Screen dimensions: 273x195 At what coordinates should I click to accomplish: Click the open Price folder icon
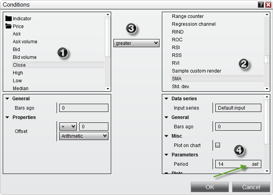(x=8, y=27)
